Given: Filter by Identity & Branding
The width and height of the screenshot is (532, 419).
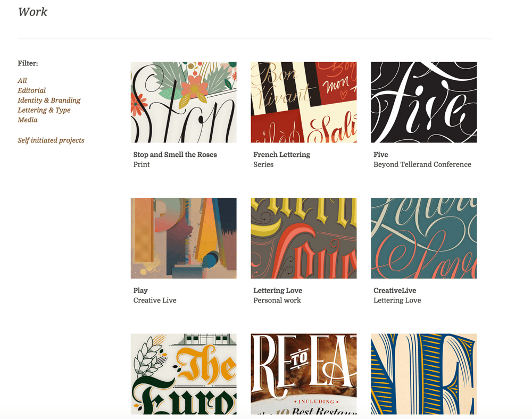Looking at the screenshot, I should pos(49,100).
